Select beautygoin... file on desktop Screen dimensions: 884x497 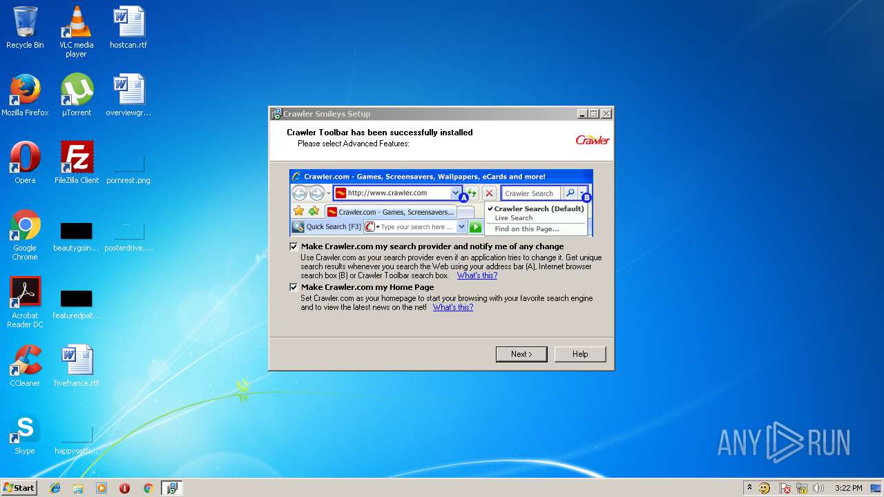coord(76,237)
